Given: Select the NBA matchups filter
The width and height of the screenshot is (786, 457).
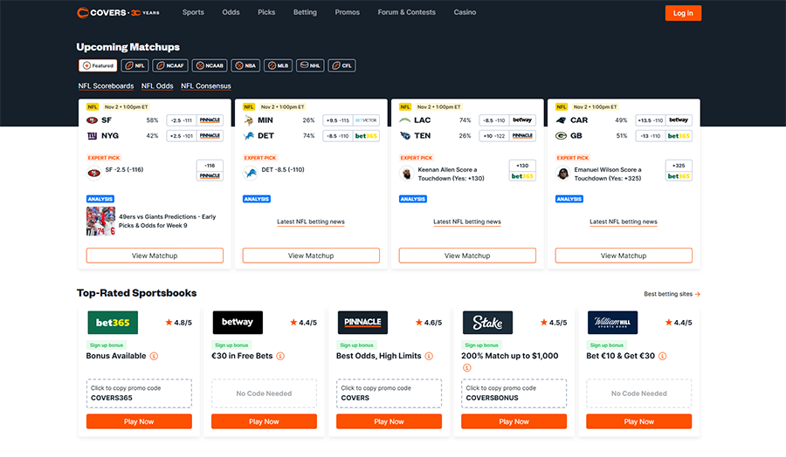Looking at the screenshot, I should pos(245,65).
